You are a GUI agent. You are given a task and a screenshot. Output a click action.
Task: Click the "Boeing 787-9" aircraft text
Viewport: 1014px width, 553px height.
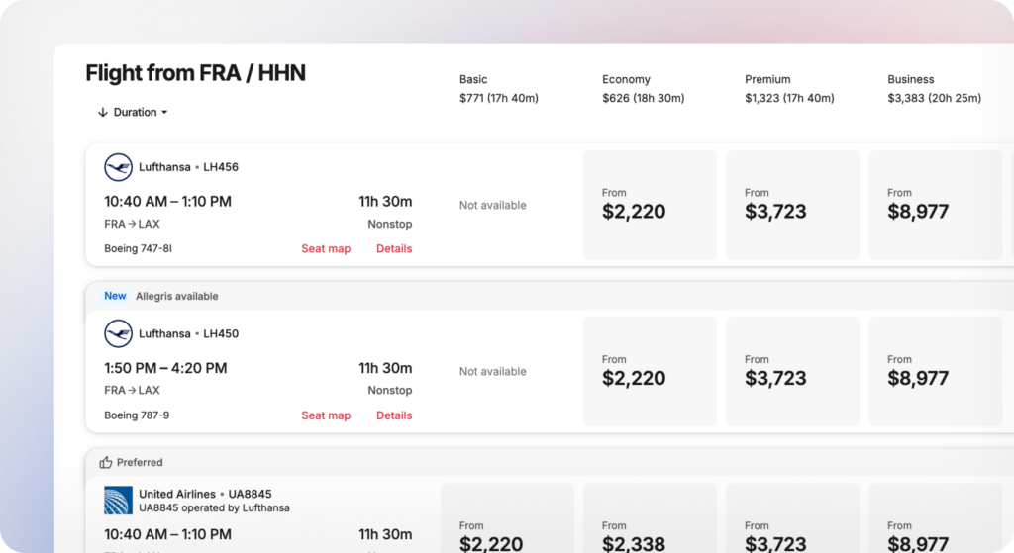(x=137, y=415)
